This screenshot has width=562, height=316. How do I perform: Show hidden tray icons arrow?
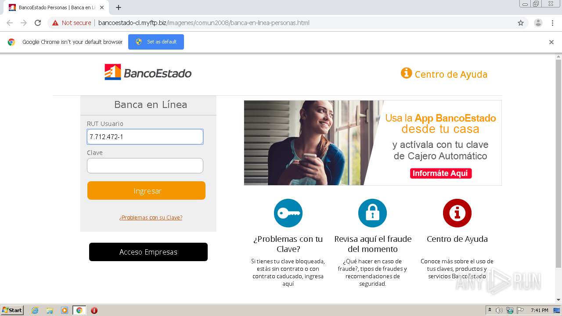tap(490, 310)
